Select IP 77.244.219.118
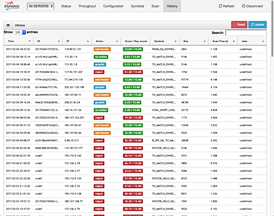274x216 pixels. coord(74,80)
